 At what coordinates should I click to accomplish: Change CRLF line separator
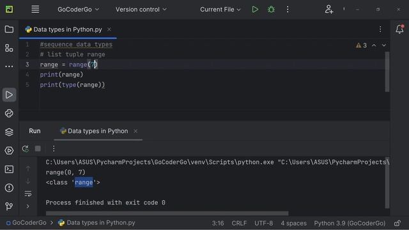[x=239, y=223]
